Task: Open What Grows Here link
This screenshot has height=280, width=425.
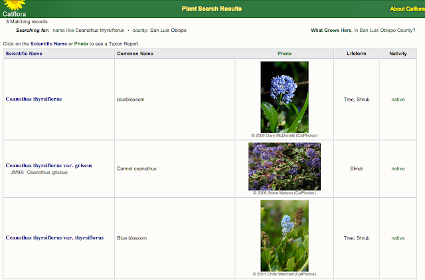Action: pyautogui.click(x=331, y=31)
